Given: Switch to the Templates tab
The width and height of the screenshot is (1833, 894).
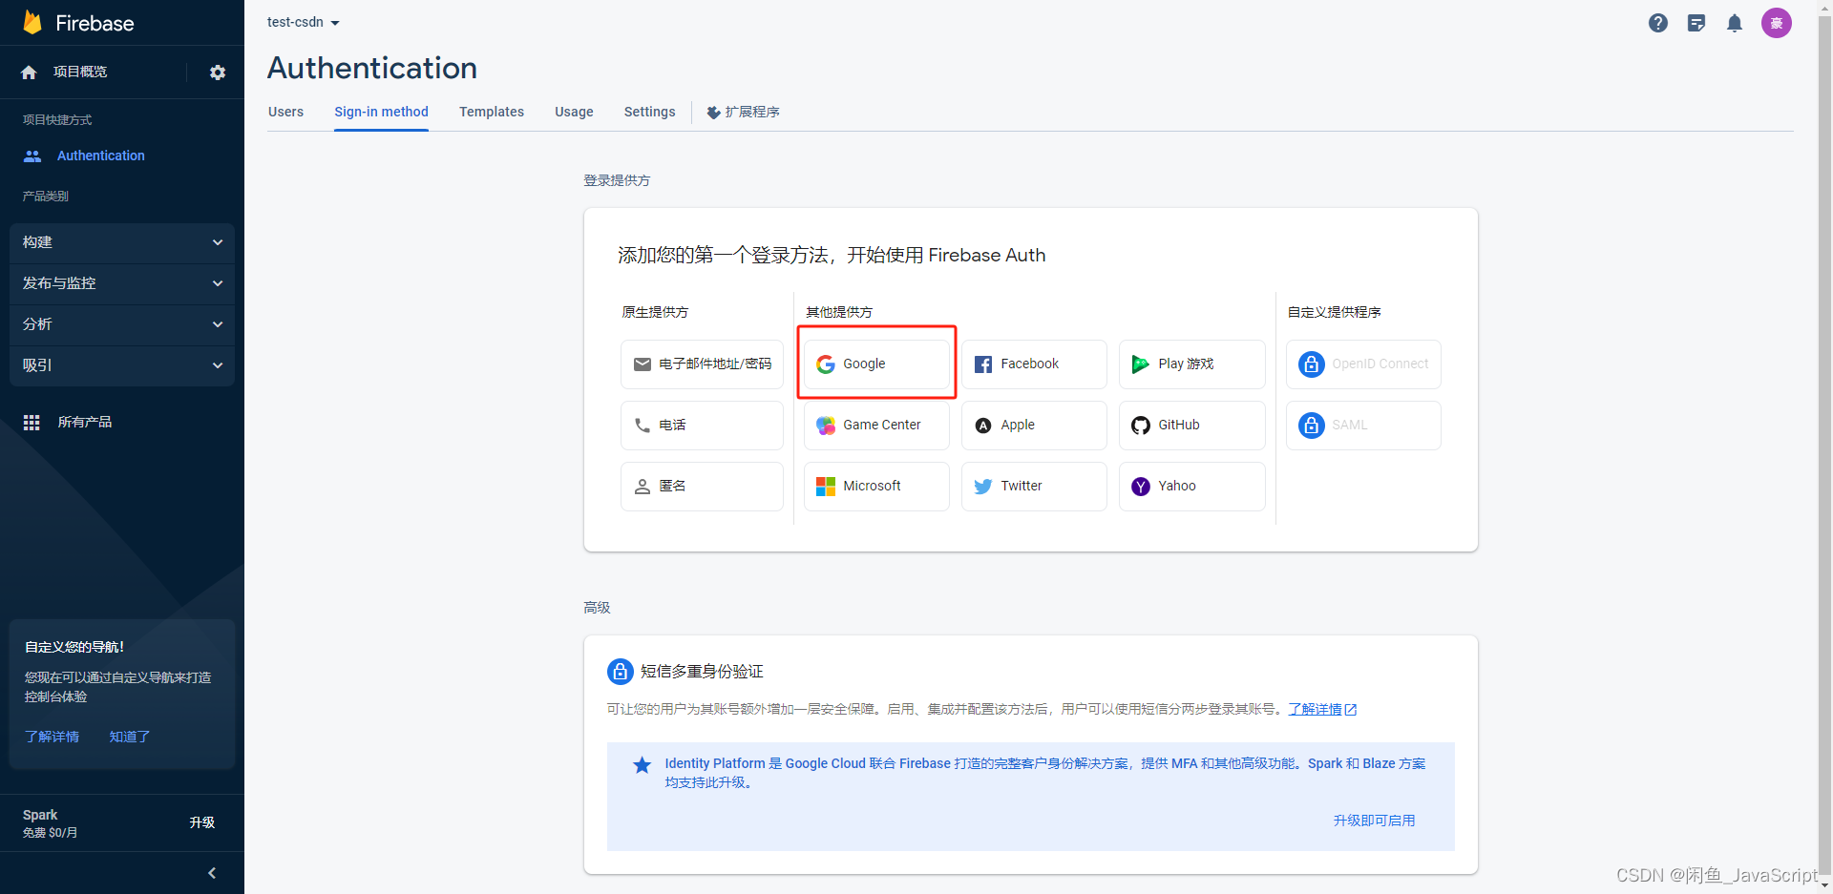Looking at the screenshot, I should [492, 112].
